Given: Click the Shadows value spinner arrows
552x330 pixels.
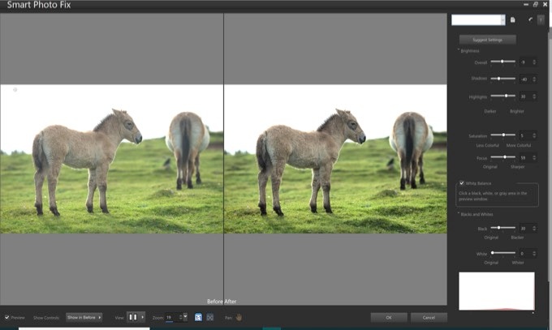Looking at the screenshot, I should [x=534, y=79].
